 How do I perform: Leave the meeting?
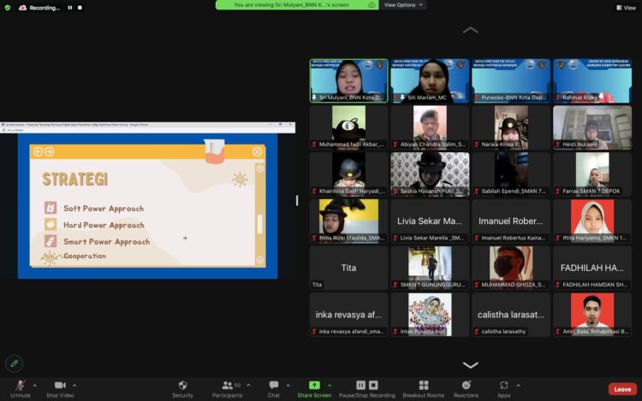pyautogui.click(x=622, y=388)
